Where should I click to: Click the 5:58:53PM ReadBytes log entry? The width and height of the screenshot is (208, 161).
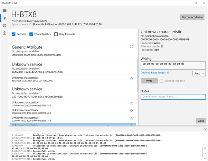[x=87, y=140]
